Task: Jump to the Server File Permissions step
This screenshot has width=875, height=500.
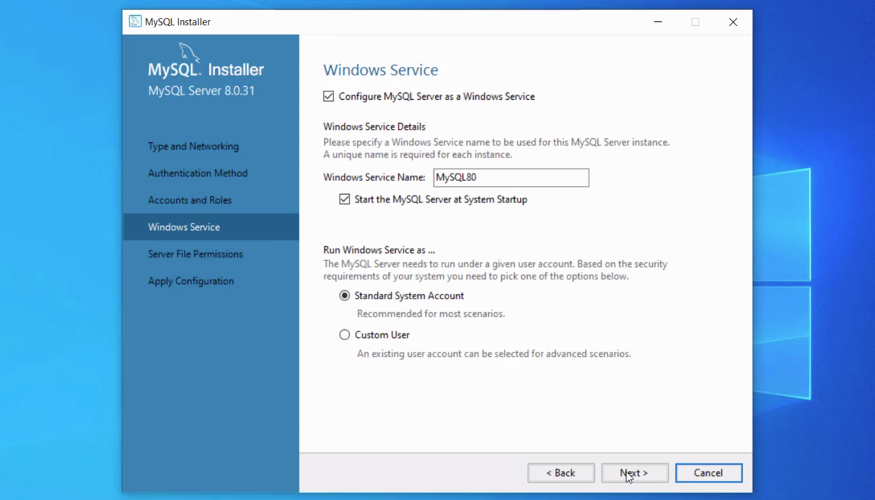Action: tap(195, 254)
